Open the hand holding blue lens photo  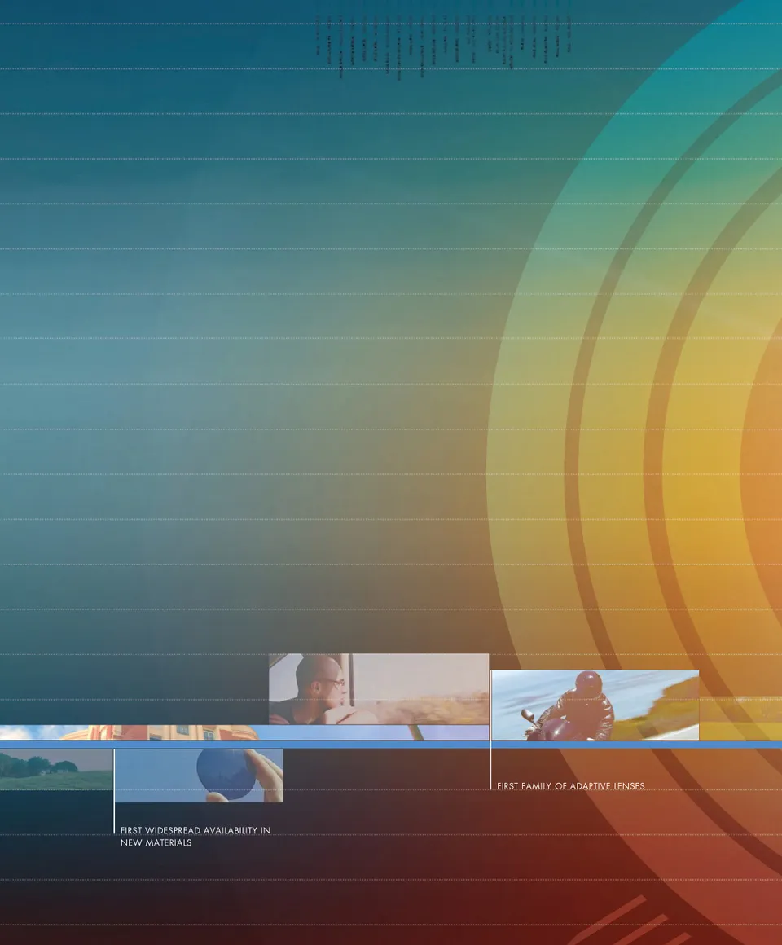(199, 776)
